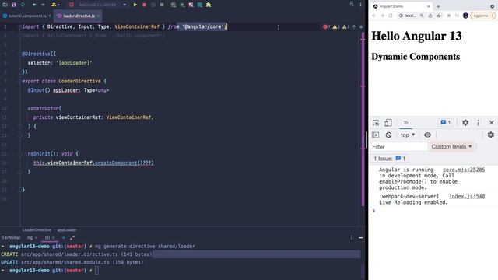Go to previous highlighted error arrow

pyautogui.click(x=354, y=26)
